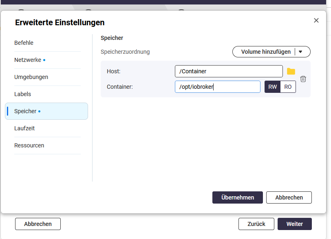Click the folder browse icon for Host path

291,71
